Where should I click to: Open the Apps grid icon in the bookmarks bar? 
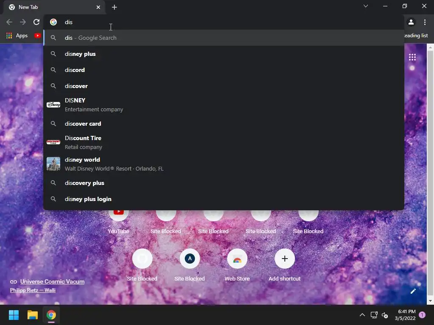(x=9, y=36)
